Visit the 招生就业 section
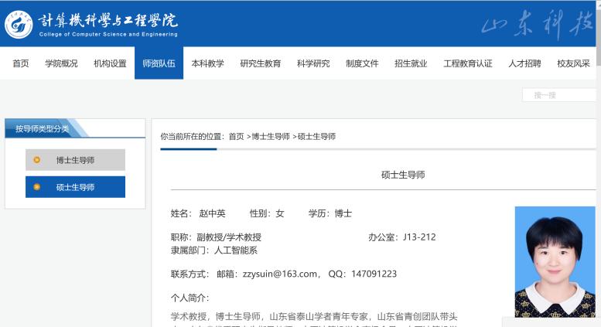601x327 pixels. tap(411, 63)
